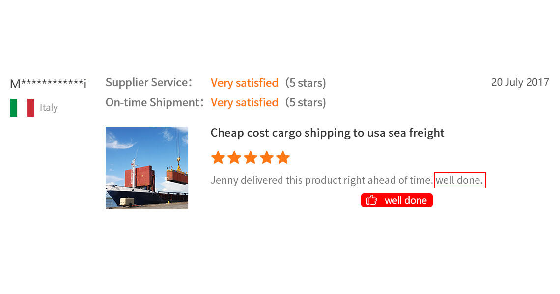
Task: Click the 'Supplier Service' label
Action: pos(148,83)
